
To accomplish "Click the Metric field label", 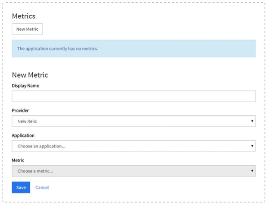I will [18, 160].
